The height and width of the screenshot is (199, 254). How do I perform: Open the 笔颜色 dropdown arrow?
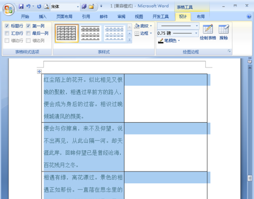(179, 41)
